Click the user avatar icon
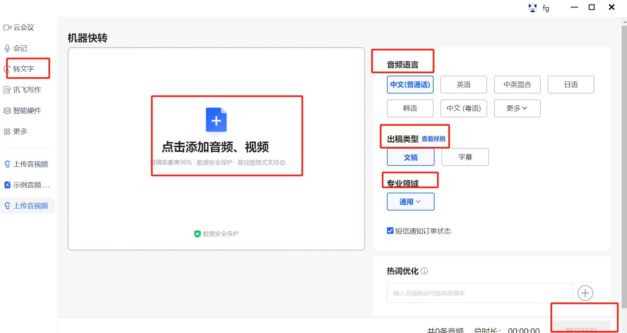Image resolution: width=627 pixels, height=333 pixels. pos(532,8)
